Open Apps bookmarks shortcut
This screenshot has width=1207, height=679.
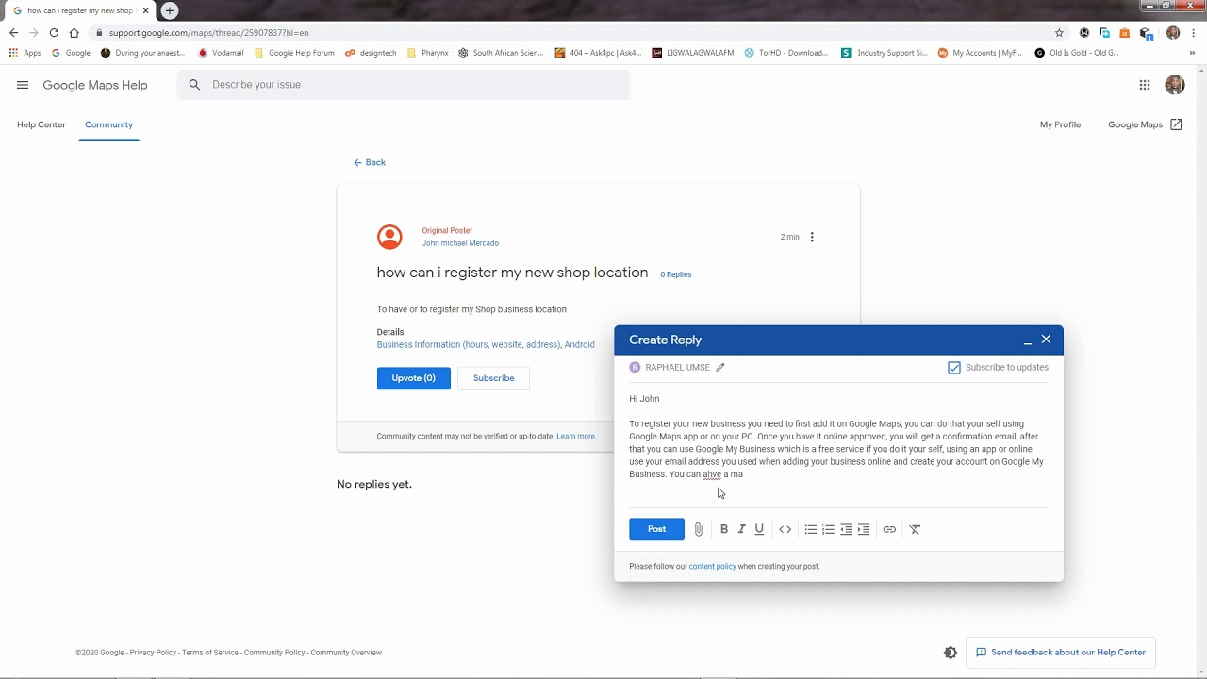(x=25, y=53)
